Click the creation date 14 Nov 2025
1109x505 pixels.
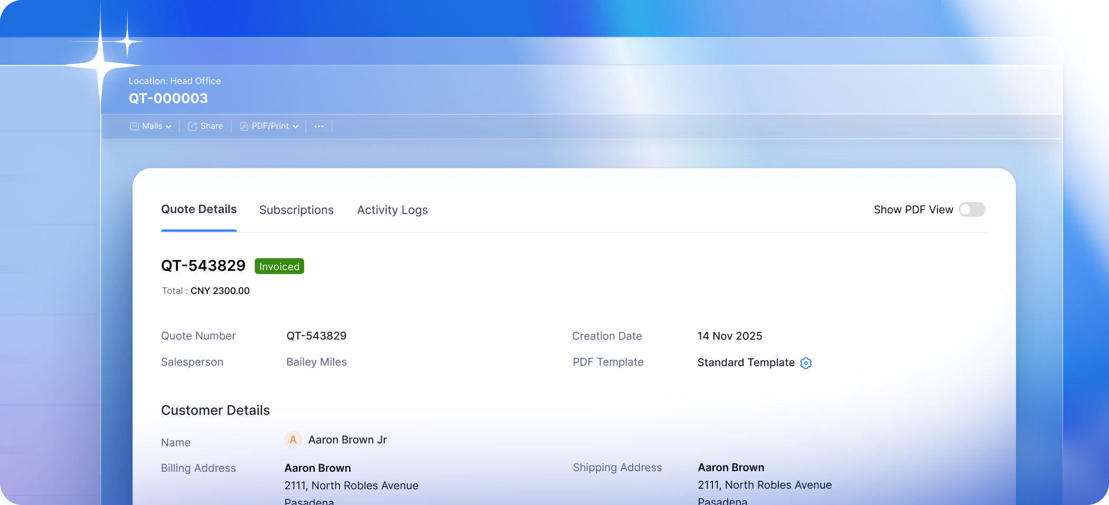(x=730, y=336)
